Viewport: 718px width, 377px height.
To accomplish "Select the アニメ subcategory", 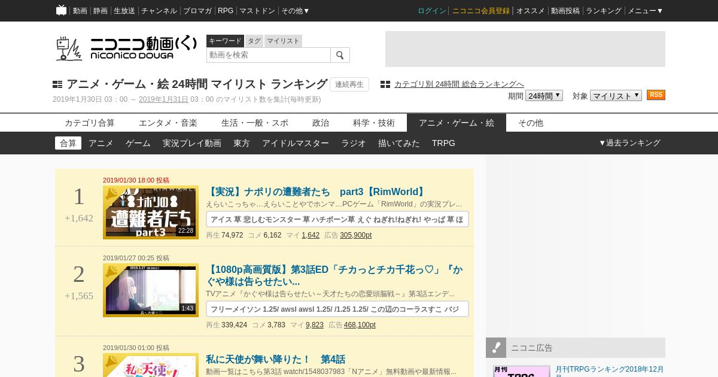I will (101, 143).
